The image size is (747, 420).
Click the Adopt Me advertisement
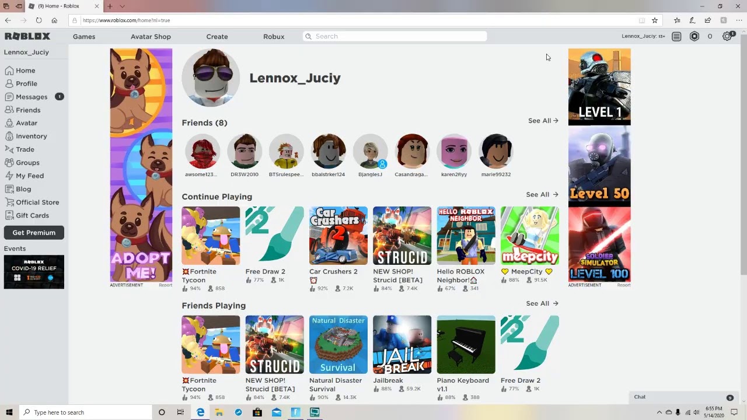pyautogui.click(x=141, y=165)
